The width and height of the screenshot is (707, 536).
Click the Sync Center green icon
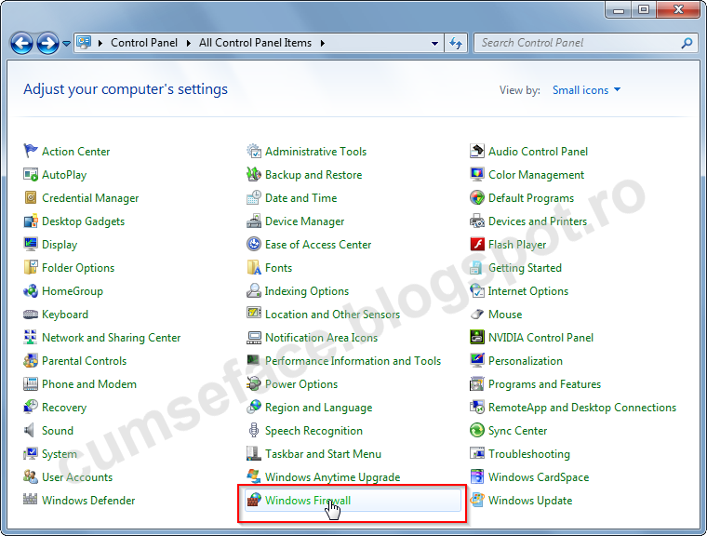(x=477, y=431)
